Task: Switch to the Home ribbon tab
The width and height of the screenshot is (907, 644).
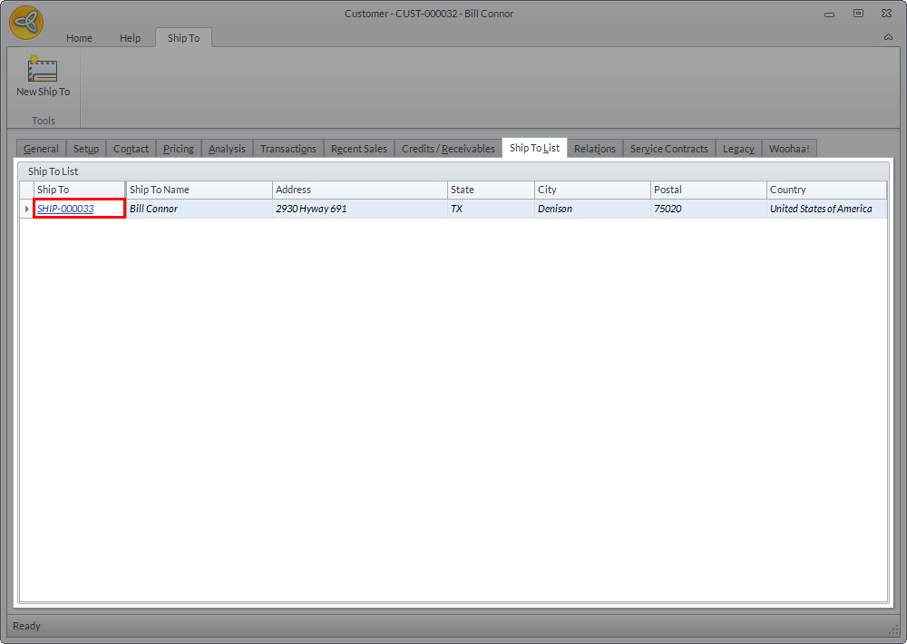Action: 79,38
